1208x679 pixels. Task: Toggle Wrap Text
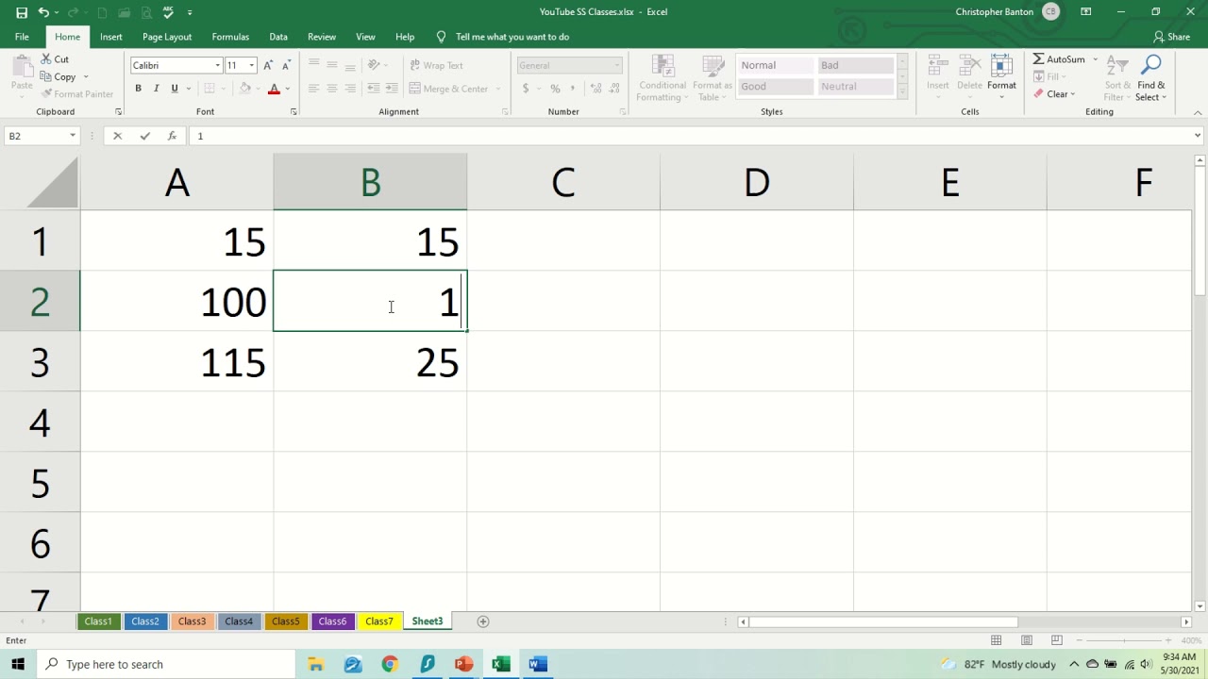tap(436, 65)
